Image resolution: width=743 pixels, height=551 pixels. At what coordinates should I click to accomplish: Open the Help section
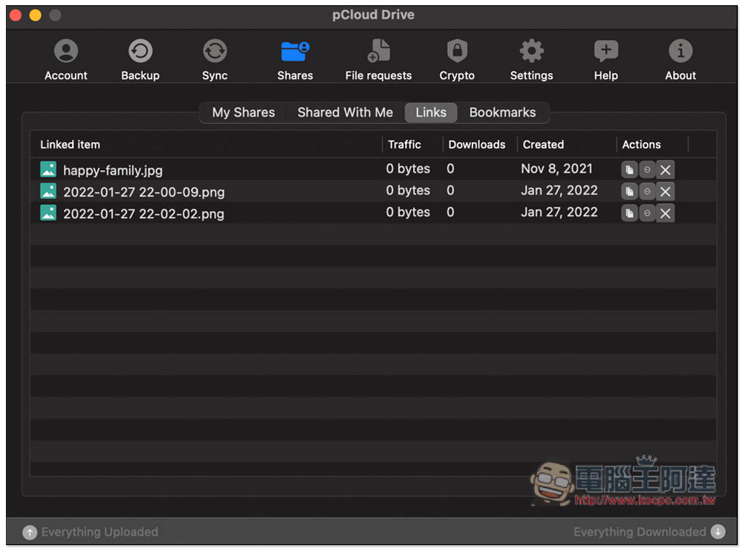coord(606,59)
